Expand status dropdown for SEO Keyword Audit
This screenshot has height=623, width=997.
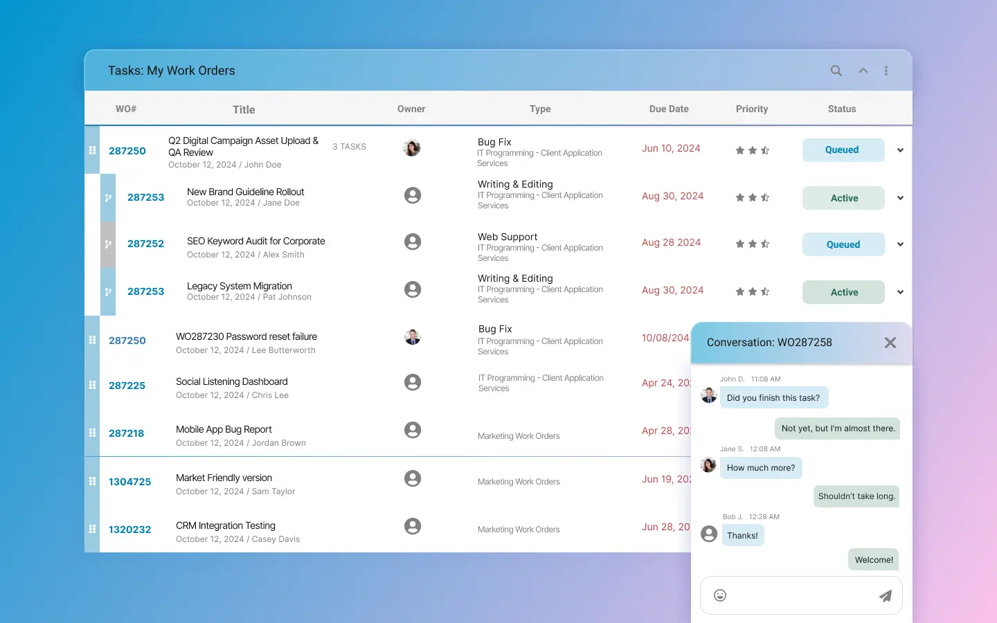click(900, 244)
